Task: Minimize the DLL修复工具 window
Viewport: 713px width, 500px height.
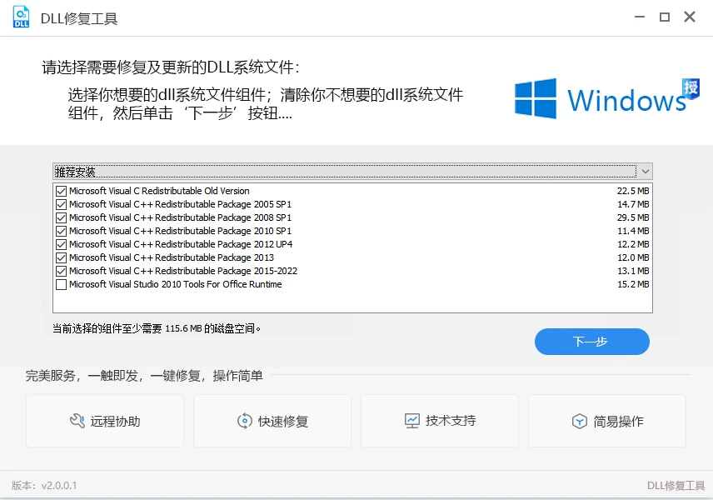Action: 640,17
